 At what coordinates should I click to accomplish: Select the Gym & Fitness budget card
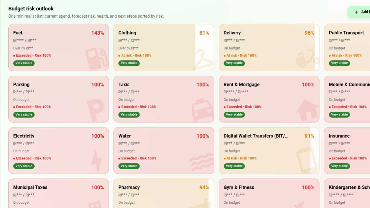tap(239, 187)
